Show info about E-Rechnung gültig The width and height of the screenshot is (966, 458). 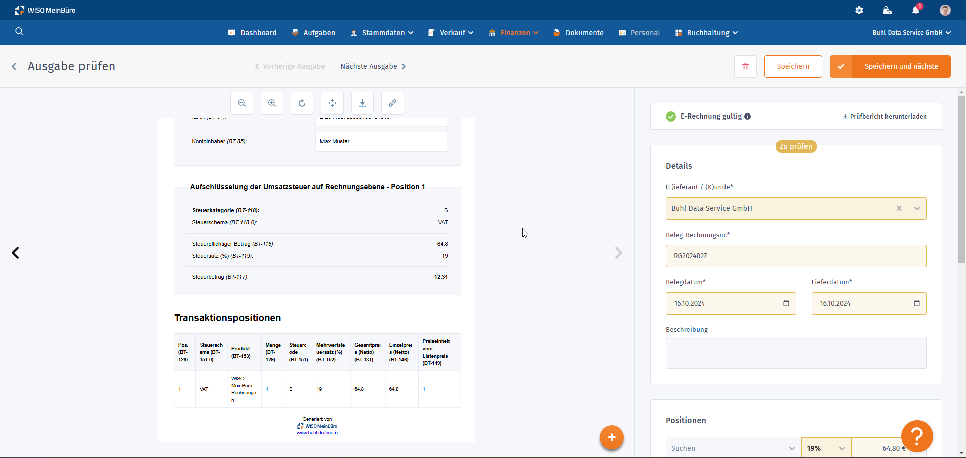tap(748, 117)
